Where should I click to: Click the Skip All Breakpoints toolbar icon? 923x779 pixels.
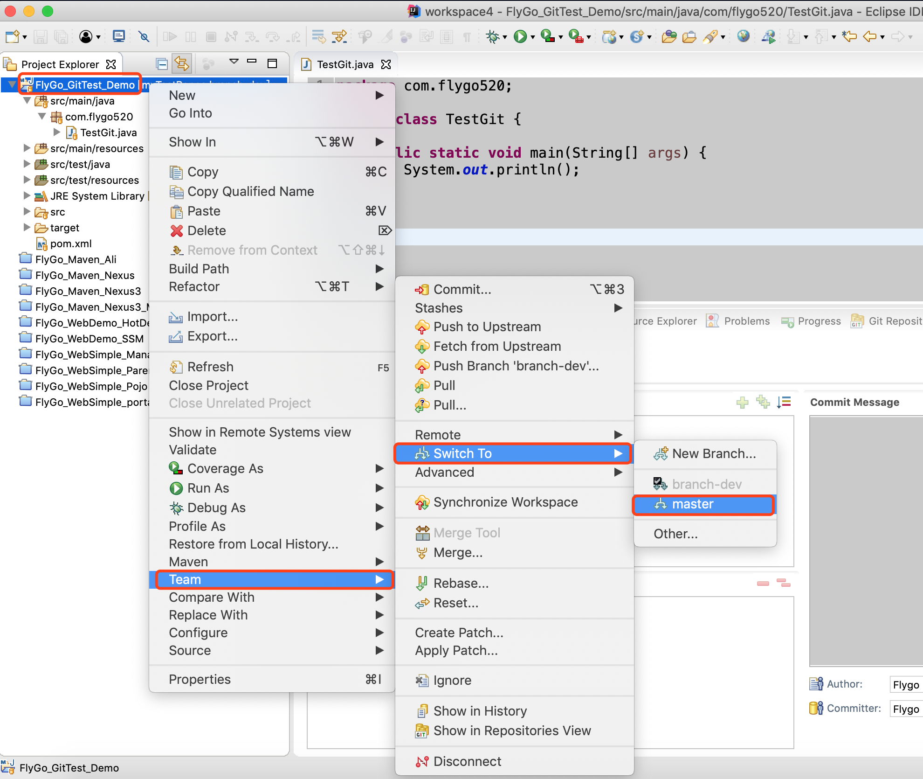tap(144, 36)
